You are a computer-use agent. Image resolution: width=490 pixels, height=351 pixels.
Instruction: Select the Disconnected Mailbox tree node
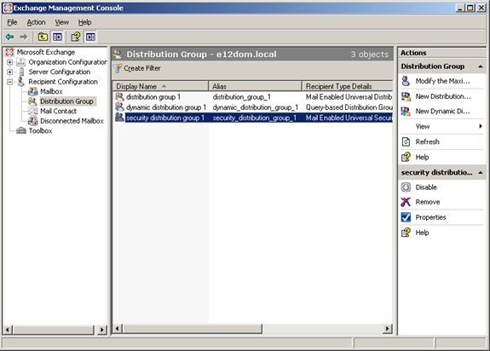coord(72,121)
